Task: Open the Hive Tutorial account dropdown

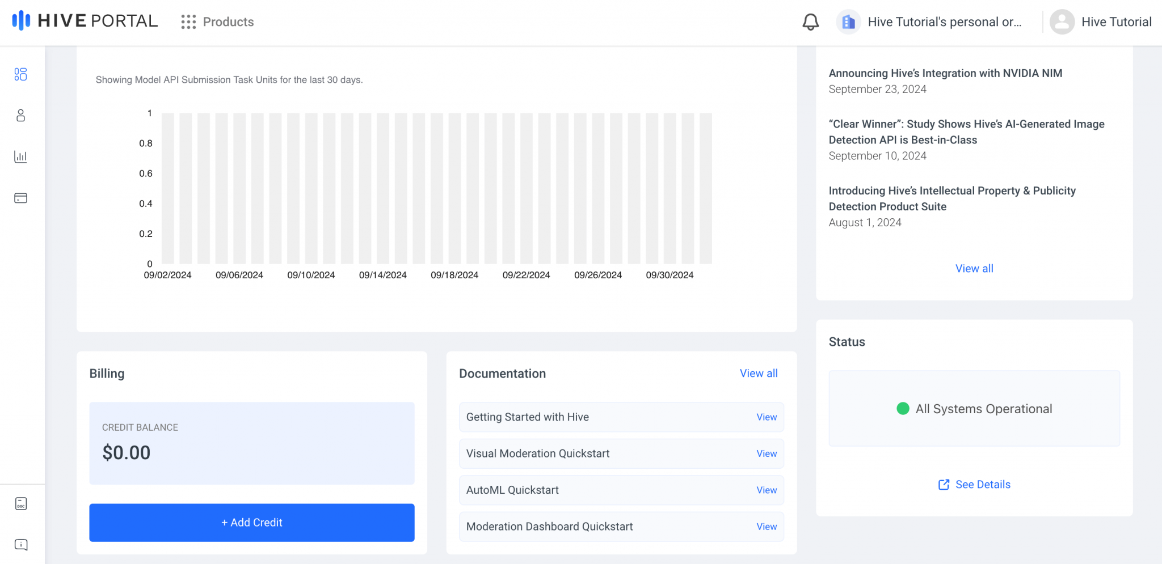Action: (1116, 22)
